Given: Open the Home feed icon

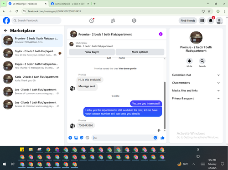Looking at the screenshot, I should point(92,20).
